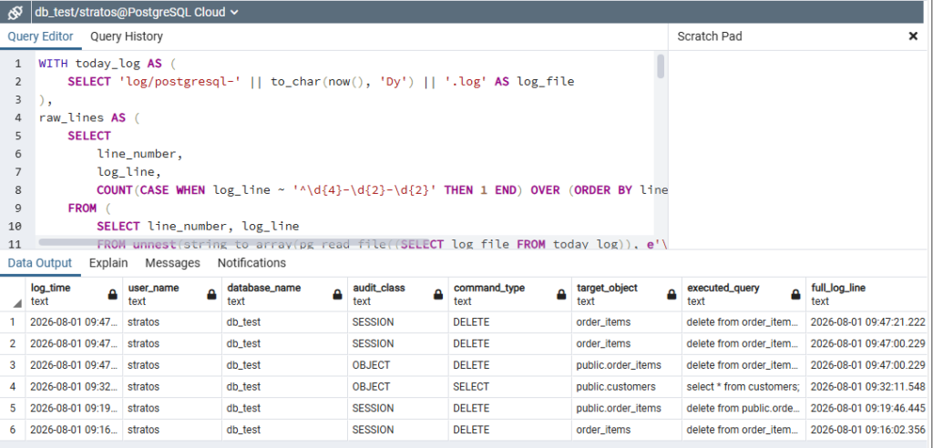Open the Notifications tab
The height and width of the screenshot is (448, 933).
[251, 263]
